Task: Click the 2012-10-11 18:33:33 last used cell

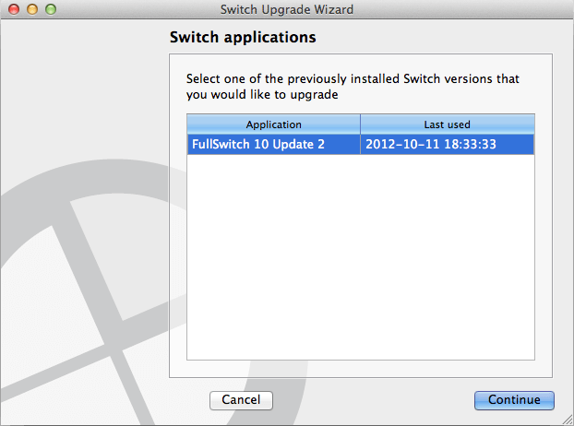Action: point(431,144)
